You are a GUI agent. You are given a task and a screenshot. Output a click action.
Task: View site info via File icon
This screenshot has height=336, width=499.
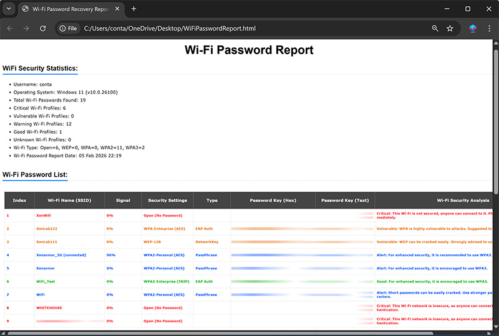point(68,29)
